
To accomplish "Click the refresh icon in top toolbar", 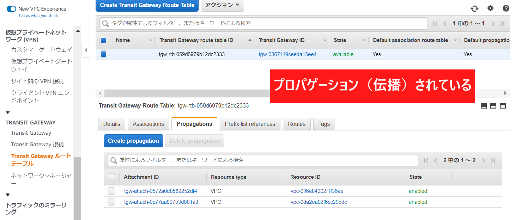I will click(474, 9).
